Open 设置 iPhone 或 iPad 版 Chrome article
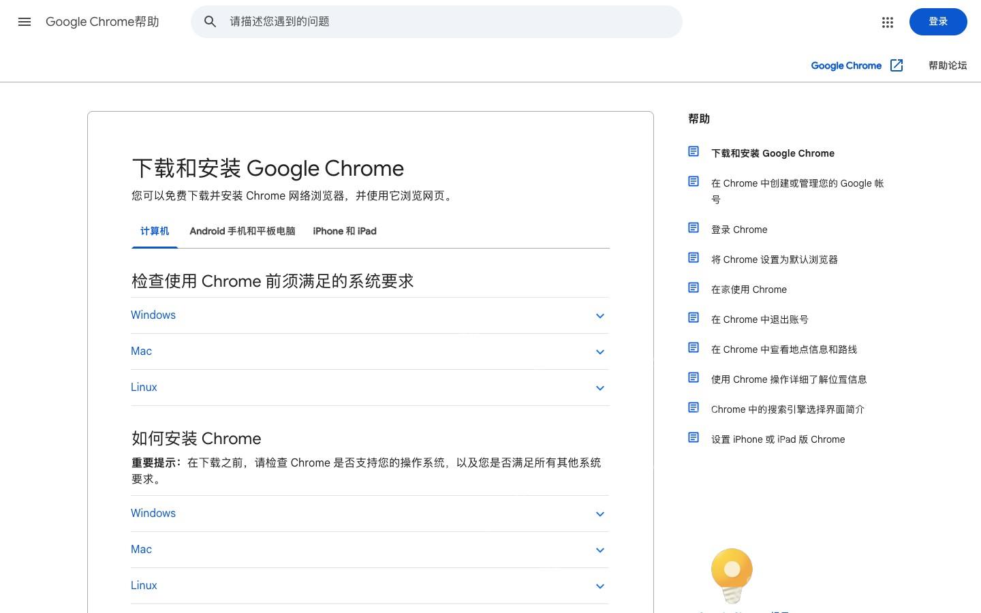 778,439
